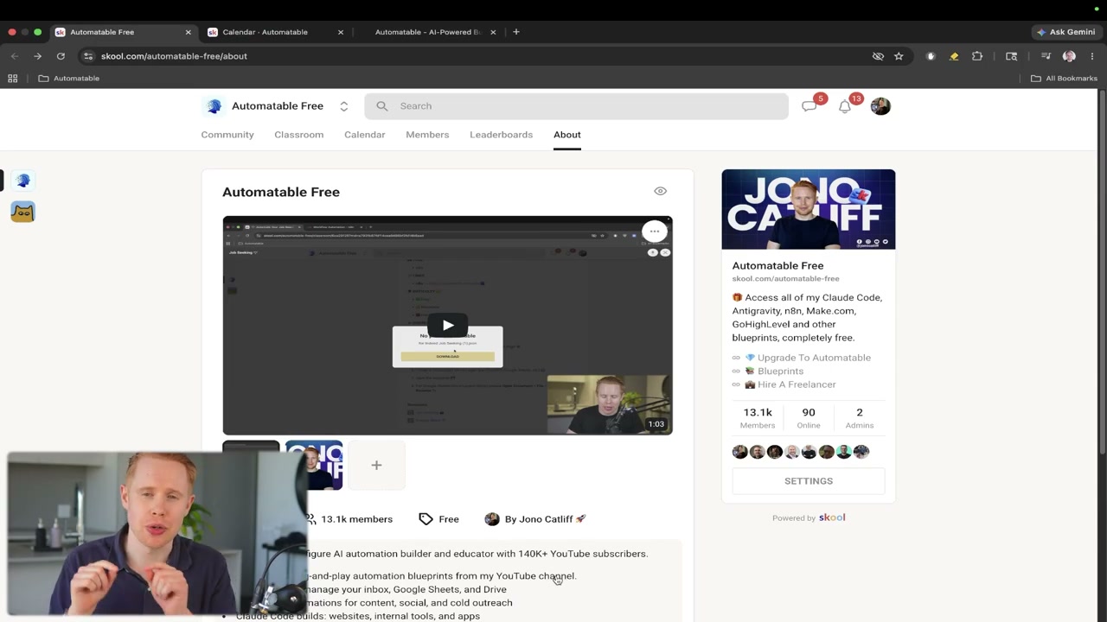
Task: Click the hand extension icon in Chrome toolbar
Action: click(x=931, y=56)
